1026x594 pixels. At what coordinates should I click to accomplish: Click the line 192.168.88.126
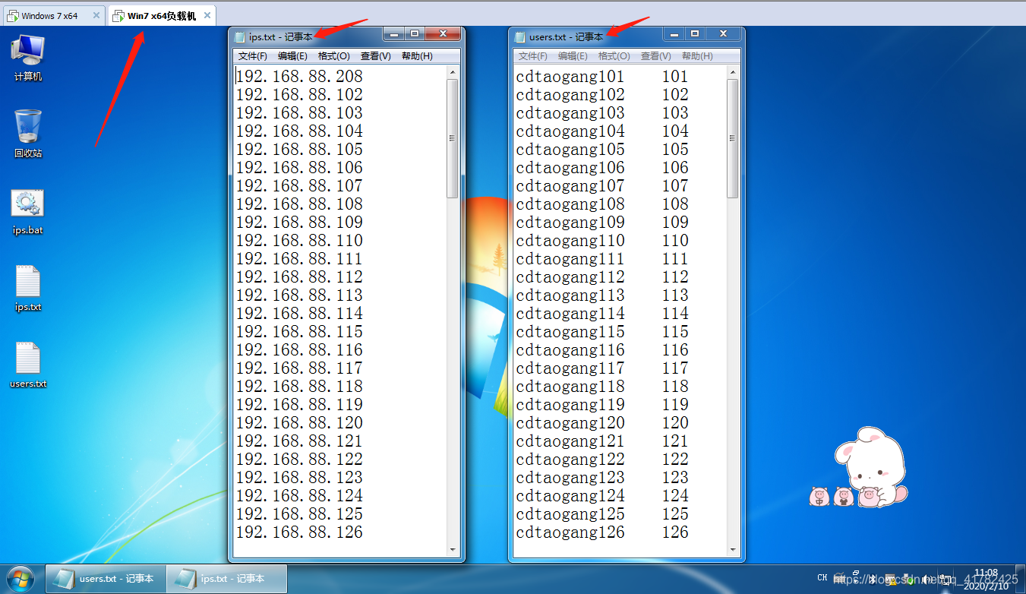point(299,532)
